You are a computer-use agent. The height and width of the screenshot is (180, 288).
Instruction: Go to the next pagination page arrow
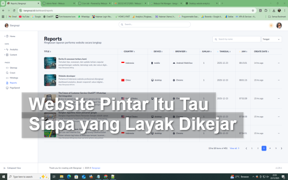point(282,148)
